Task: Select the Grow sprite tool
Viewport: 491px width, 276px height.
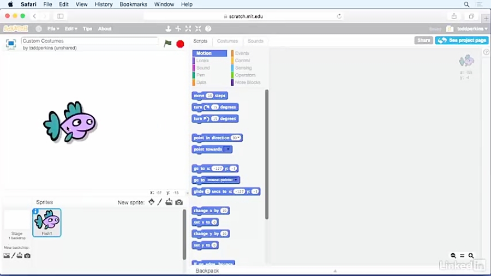Action: pos(188,29)
